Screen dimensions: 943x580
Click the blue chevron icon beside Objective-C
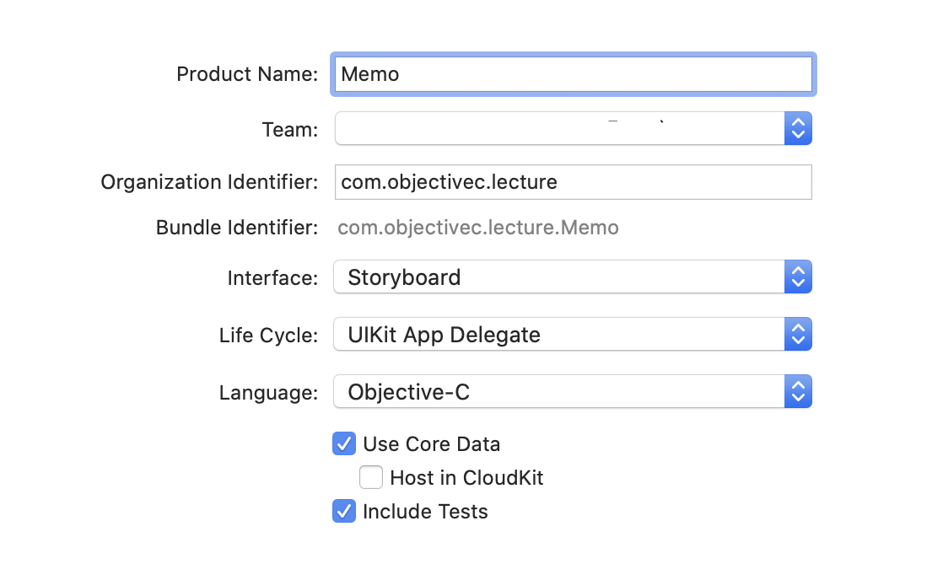tap(798, 392)
